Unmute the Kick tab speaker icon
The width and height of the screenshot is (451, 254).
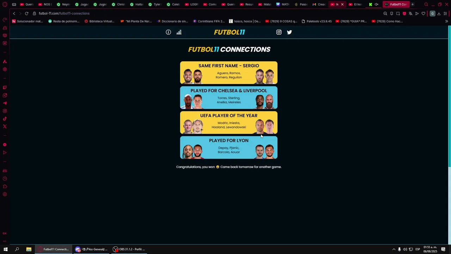[377, 5]
